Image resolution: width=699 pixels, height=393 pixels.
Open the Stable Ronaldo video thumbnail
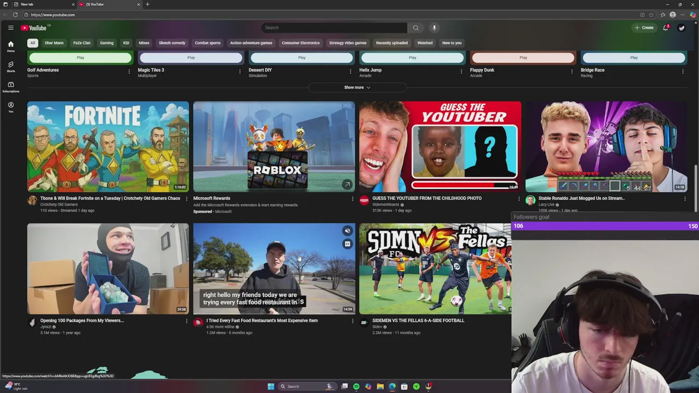(606, 147)
